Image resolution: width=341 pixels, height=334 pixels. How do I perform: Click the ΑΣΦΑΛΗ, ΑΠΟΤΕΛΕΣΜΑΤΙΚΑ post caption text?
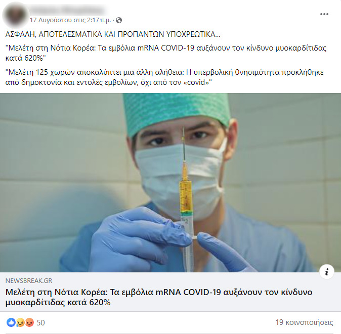(113, 34)
